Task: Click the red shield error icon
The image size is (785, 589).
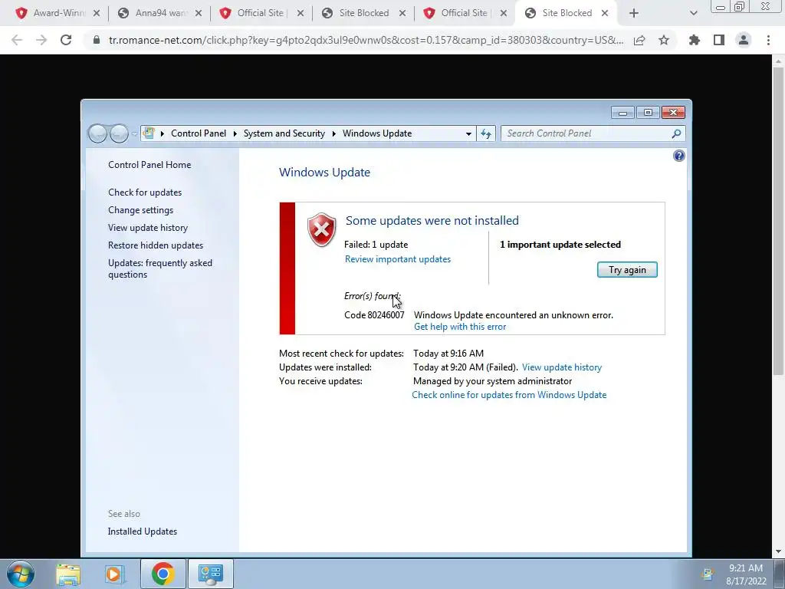Action: click(321, 230)
